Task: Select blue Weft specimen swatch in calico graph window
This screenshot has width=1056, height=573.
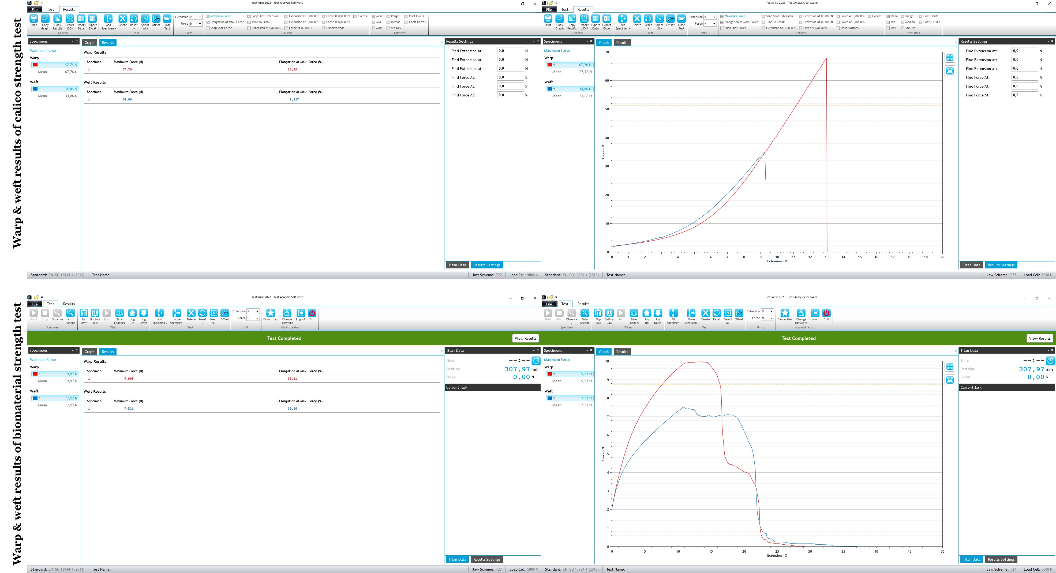Action: [x=549, y=89]
